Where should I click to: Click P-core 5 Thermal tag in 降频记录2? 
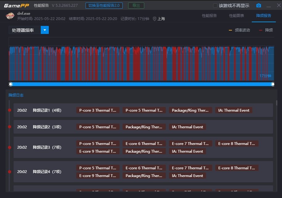click(98, 127)
